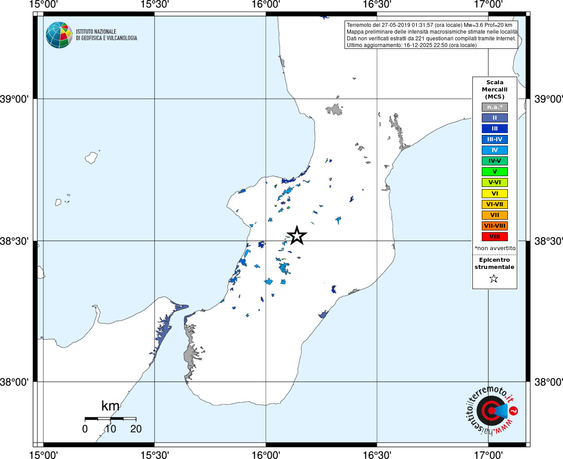Click the 'Dati non verificati' info line
The image size is (563, 459).
click(431, 39)
